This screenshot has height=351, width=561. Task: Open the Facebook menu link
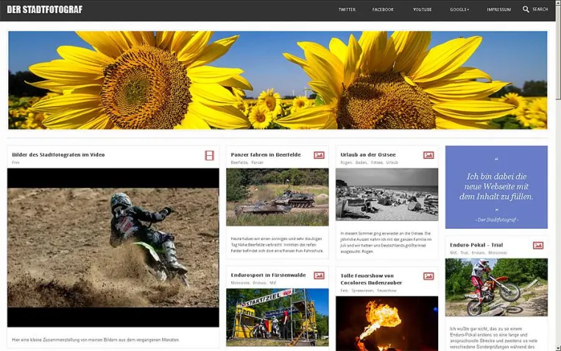tap(383, 10)
